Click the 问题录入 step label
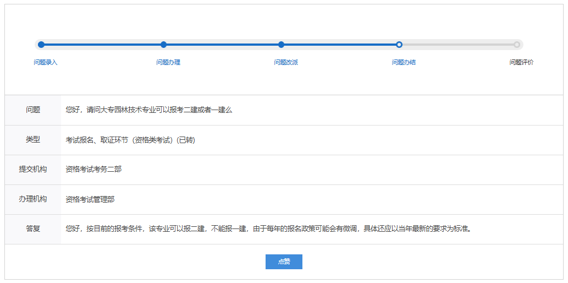Image resolution: width=568 pixels, height=283 pixels. coord(46,62)
